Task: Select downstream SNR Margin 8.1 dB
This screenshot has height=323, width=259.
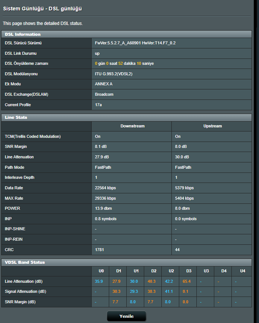Action: (101, 146)
